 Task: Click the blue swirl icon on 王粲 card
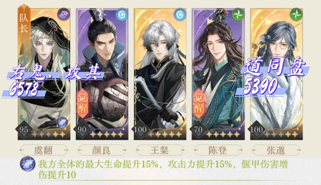point(179,14)
